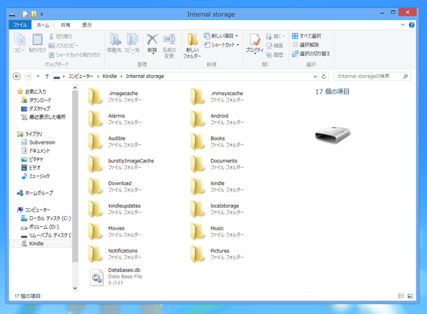The width and height of the screenshot is (427, 314).
Task: Collapse the ribbon with the chevron
Action: [403, 25]
